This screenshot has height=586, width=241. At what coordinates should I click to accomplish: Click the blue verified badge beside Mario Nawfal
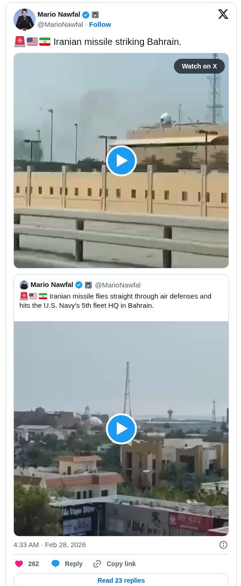[86, 15]
